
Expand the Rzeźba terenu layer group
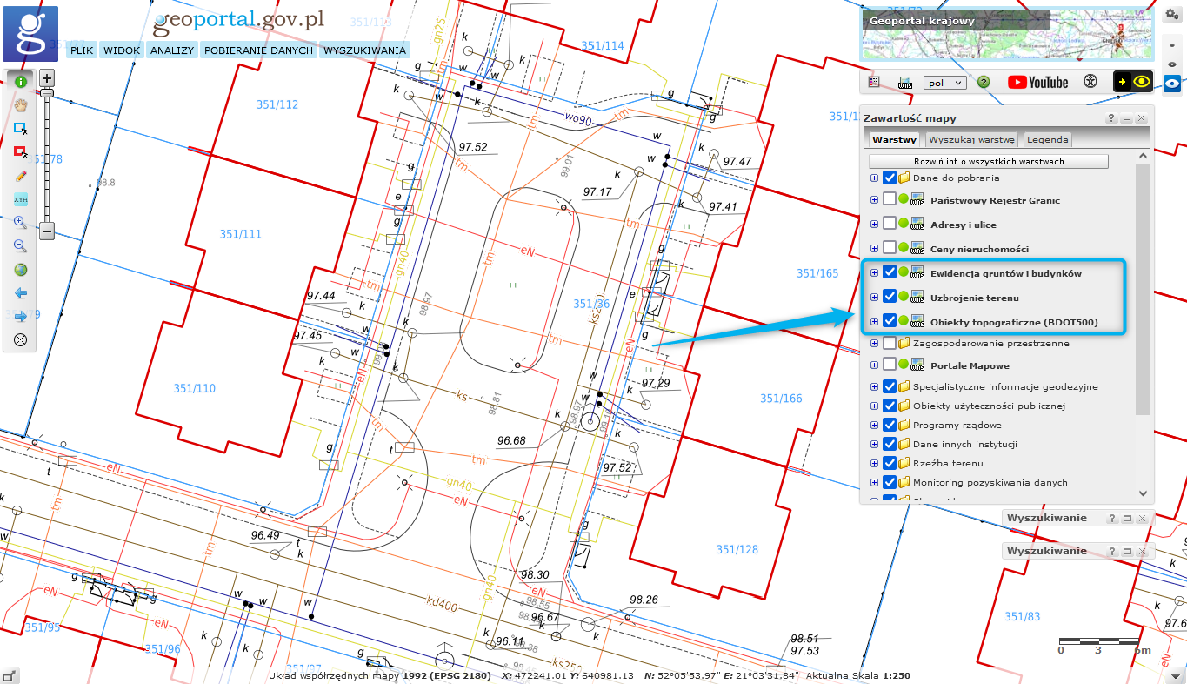874,463
